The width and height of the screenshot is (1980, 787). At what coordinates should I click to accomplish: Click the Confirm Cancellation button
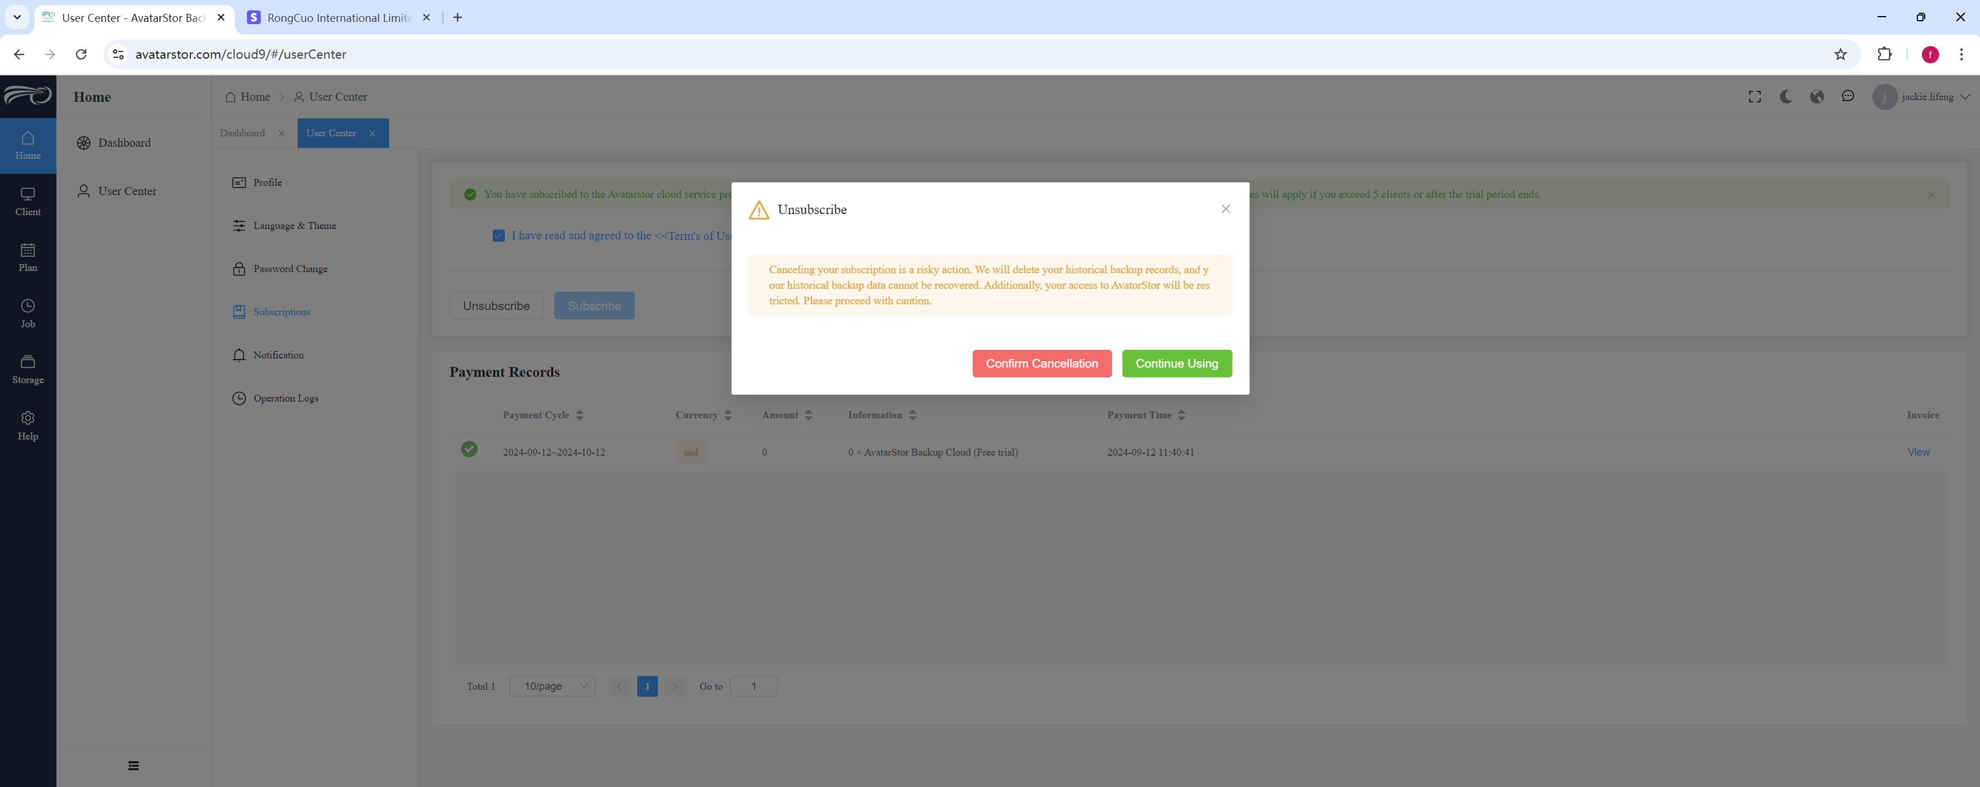click(x=1041, y=364)
